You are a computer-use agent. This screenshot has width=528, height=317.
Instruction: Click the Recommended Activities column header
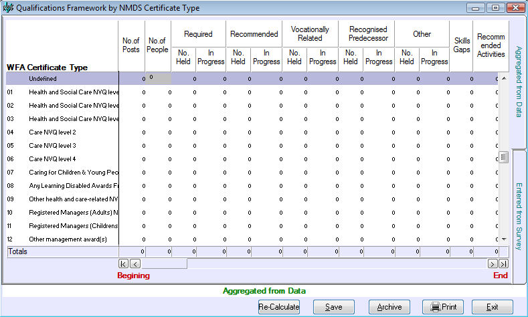tap(491, 45)
